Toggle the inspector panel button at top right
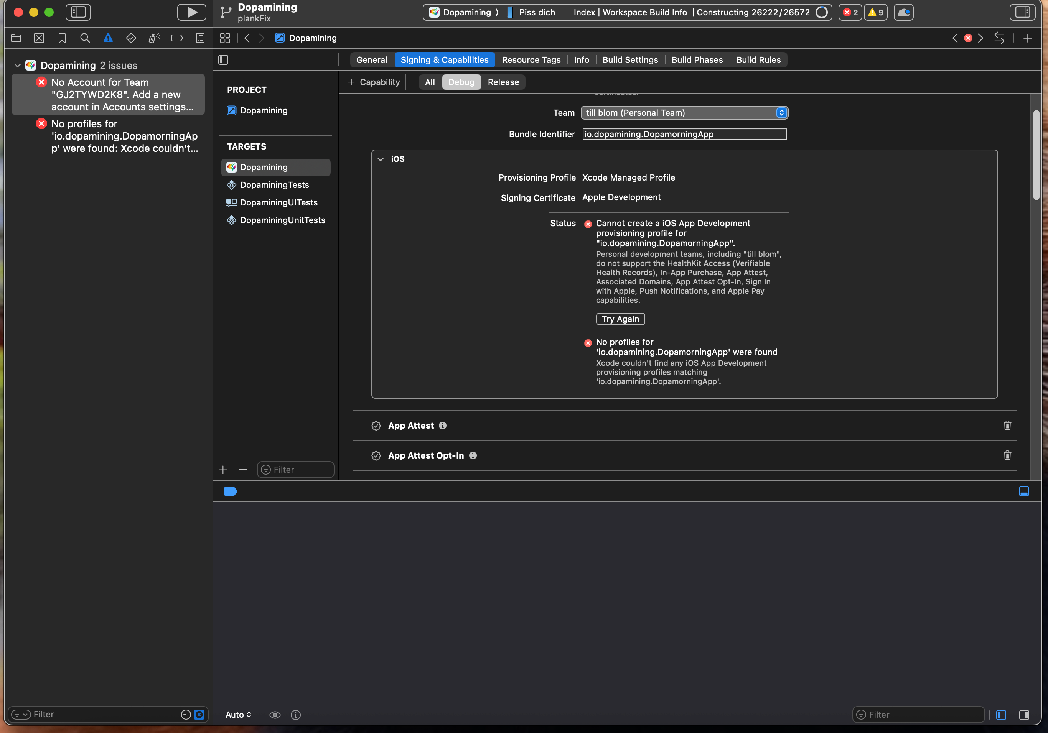1048x733 pixels. click(x=1022, y=12)
